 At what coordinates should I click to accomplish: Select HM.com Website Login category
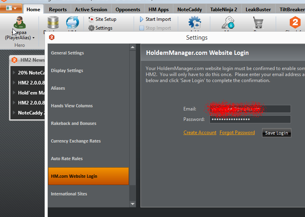click(88, 176)
